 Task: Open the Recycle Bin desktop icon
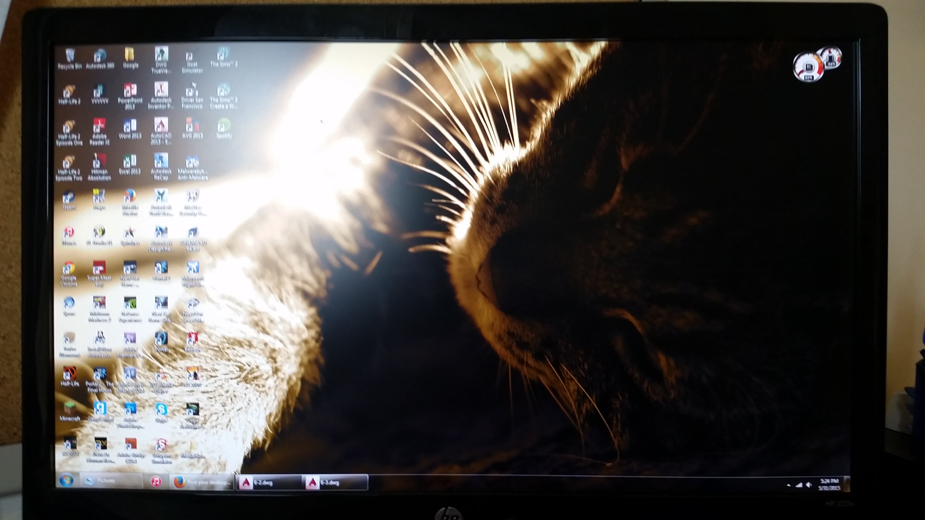pyautogui.click(x=70, y=59)
